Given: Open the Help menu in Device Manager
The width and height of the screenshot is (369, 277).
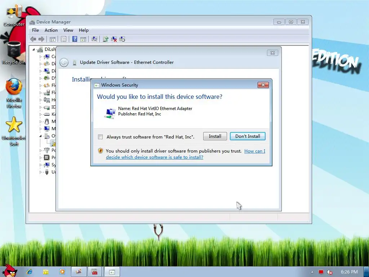Looking at the screenshot, I should click(x=84, y=30).
